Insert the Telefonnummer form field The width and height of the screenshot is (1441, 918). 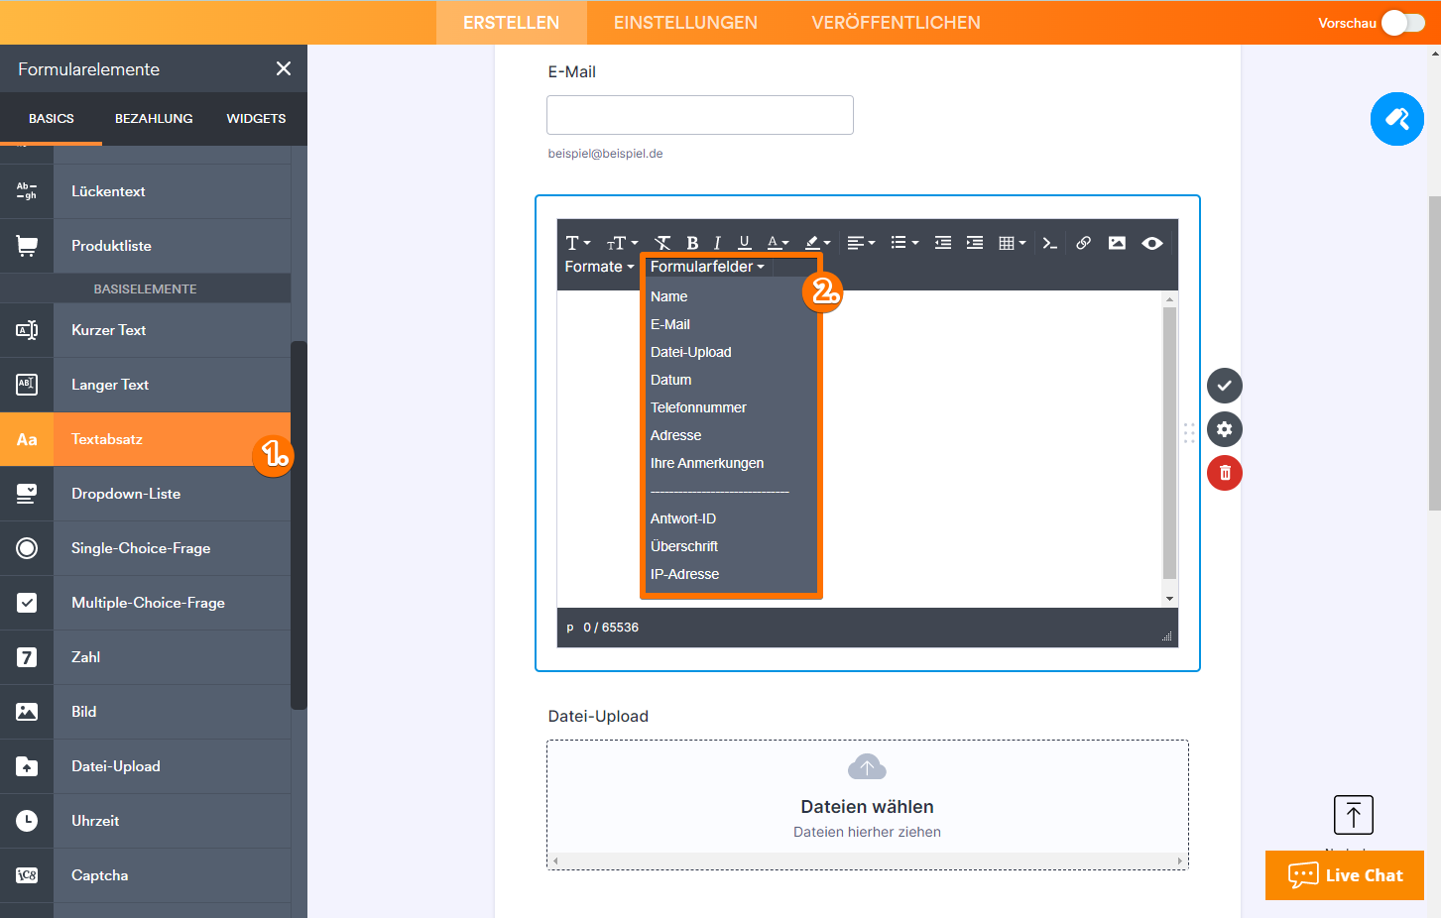tap(732, 407)
